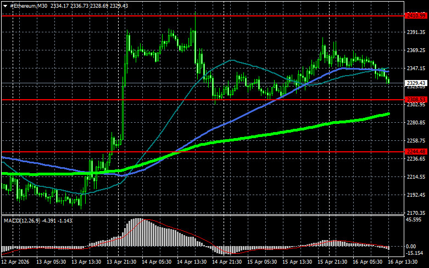429x268 pixels.
Task: Click the MACD scale value 45.595
Action: (414, 220)
